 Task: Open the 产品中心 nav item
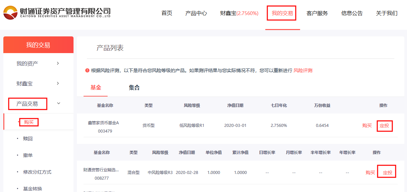pos(196,13)
